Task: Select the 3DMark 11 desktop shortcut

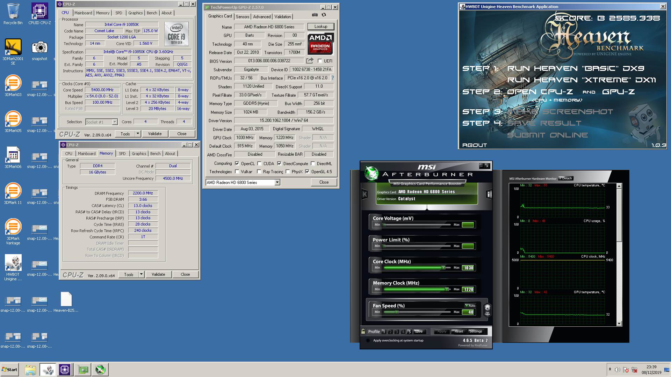Action: coord(13,194)
